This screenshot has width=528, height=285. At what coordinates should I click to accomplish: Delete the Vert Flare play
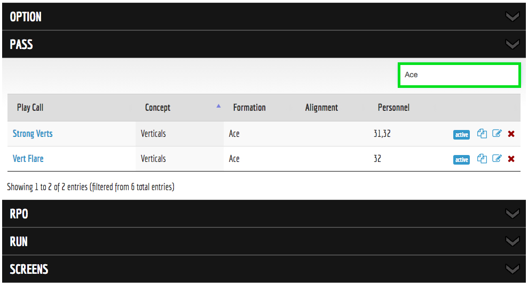pyautogui.click(x=511, y=159)
